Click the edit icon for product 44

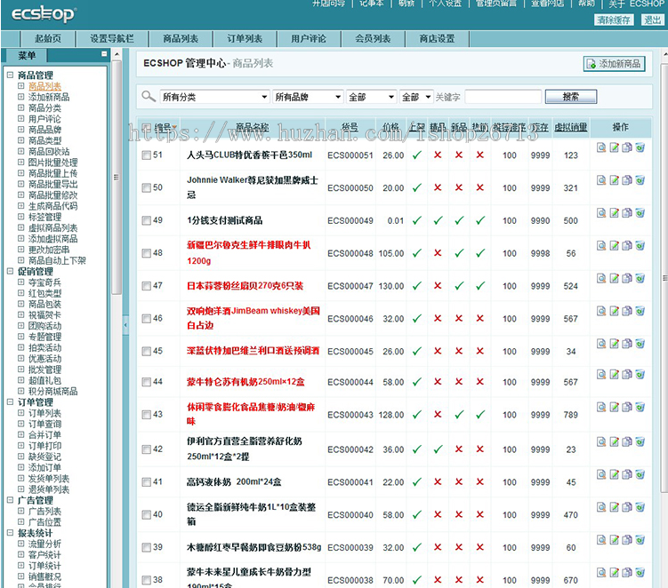pyautogui.click(x=615, y=376)
